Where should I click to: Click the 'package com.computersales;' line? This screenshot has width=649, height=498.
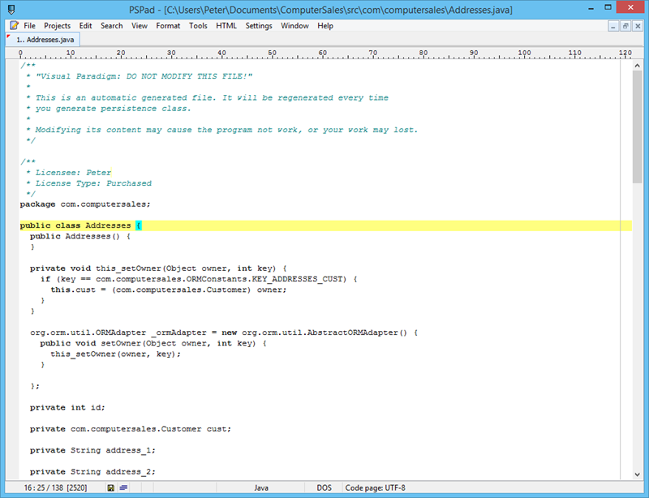(85, 204)
